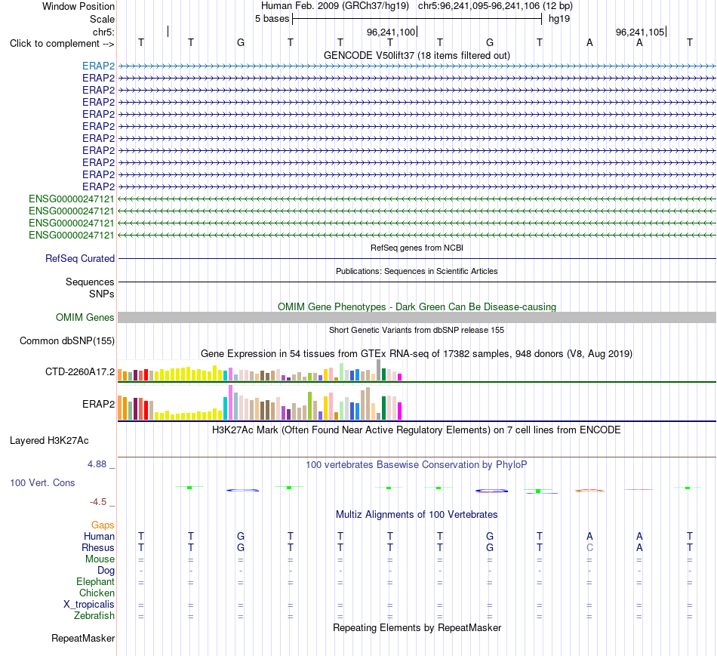
Task: Click the hg19 label beside the scale bar
Action: point(559,19)
